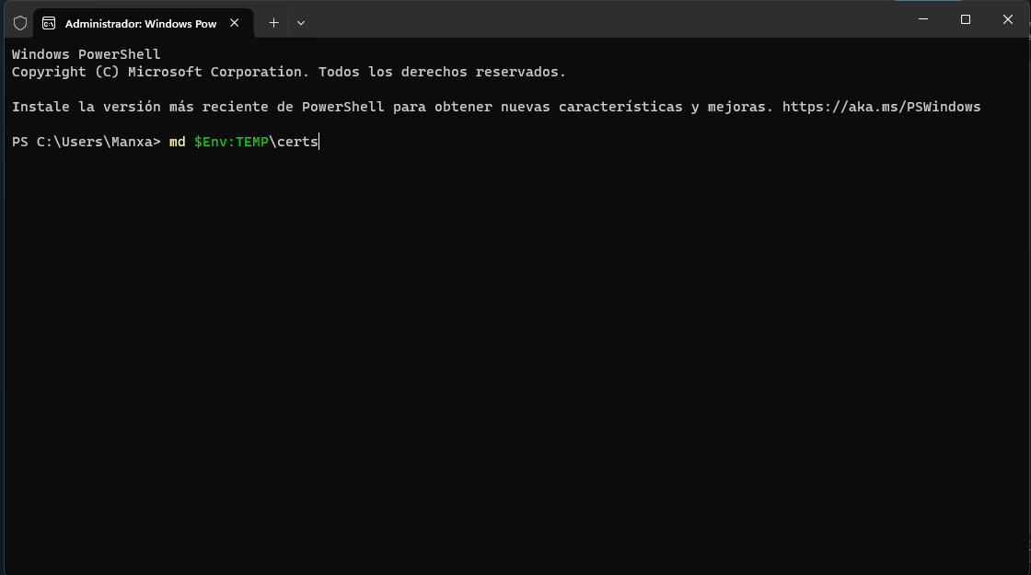1031x575 pixels.
Task: Close the Windows Terminal window
Action: point(1007,19)
